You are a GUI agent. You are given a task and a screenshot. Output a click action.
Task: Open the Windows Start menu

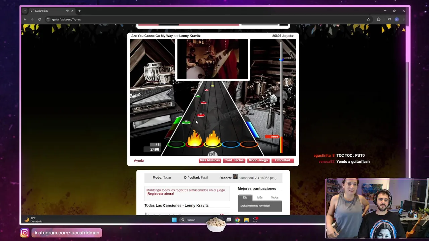click(174, 220)
